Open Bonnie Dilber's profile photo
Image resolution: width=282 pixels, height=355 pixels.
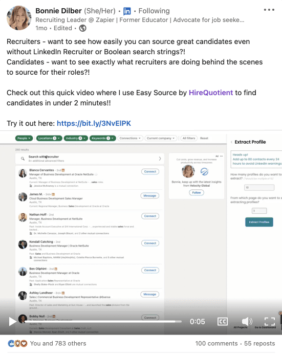(x=19, y=18)
